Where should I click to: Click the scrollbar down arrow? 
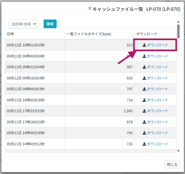tap(178, 151)
